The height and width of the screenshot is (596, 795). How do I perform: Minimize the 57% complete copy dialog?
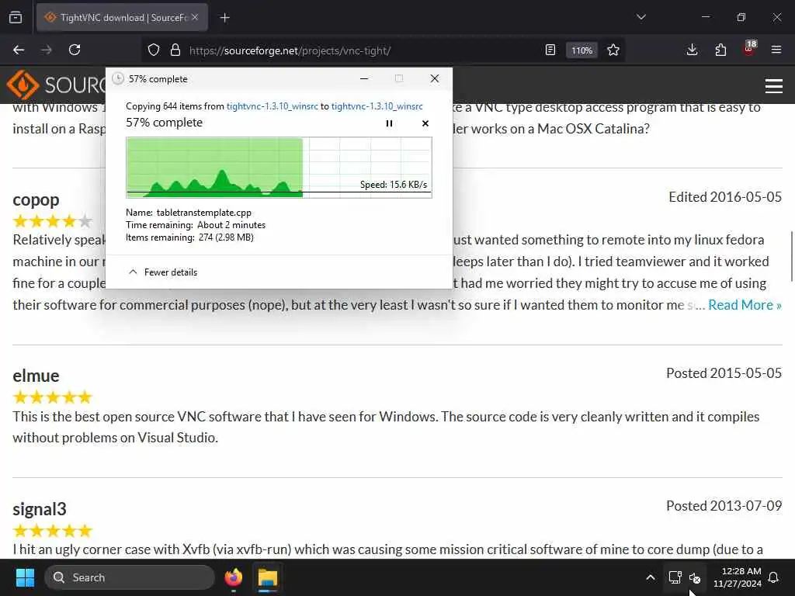(364, 78)
